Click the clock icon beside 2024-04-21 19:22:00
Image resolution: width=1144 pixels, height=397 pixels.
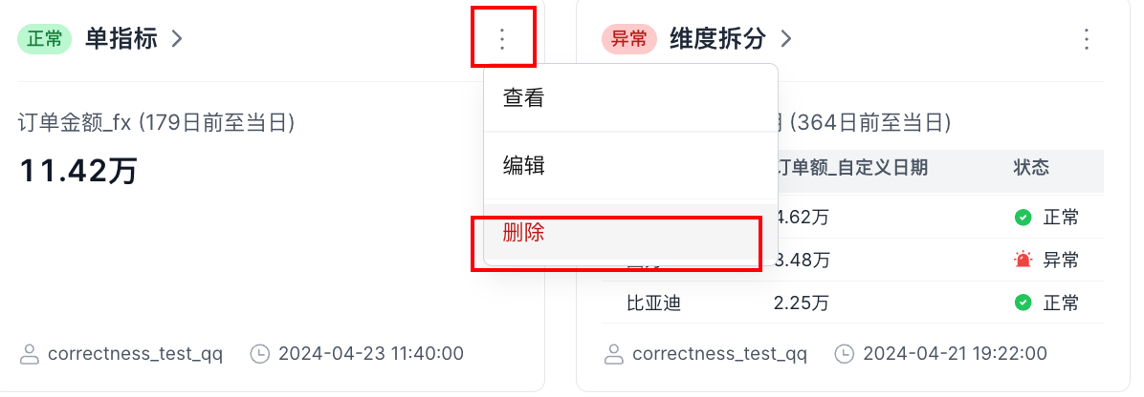point(845,354)
